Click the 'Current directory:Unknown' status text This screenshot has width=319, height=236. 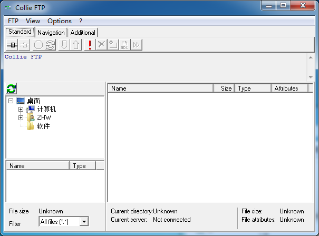pos(144,211)
